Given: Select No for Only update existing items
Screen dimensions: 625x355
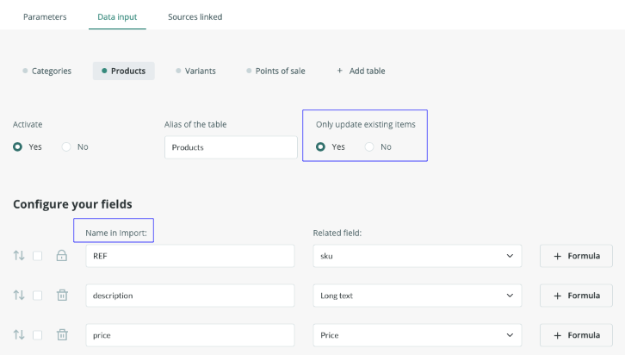Looking at the screenshot, I should 369,146.
